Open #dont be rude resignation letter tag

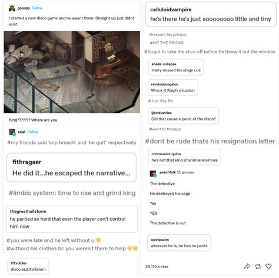coord(210,141)
